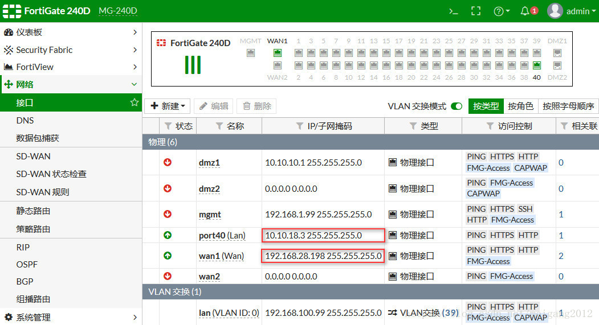Click wan1 reference count 2
The image size is (599, 325).
coord(561,256)
